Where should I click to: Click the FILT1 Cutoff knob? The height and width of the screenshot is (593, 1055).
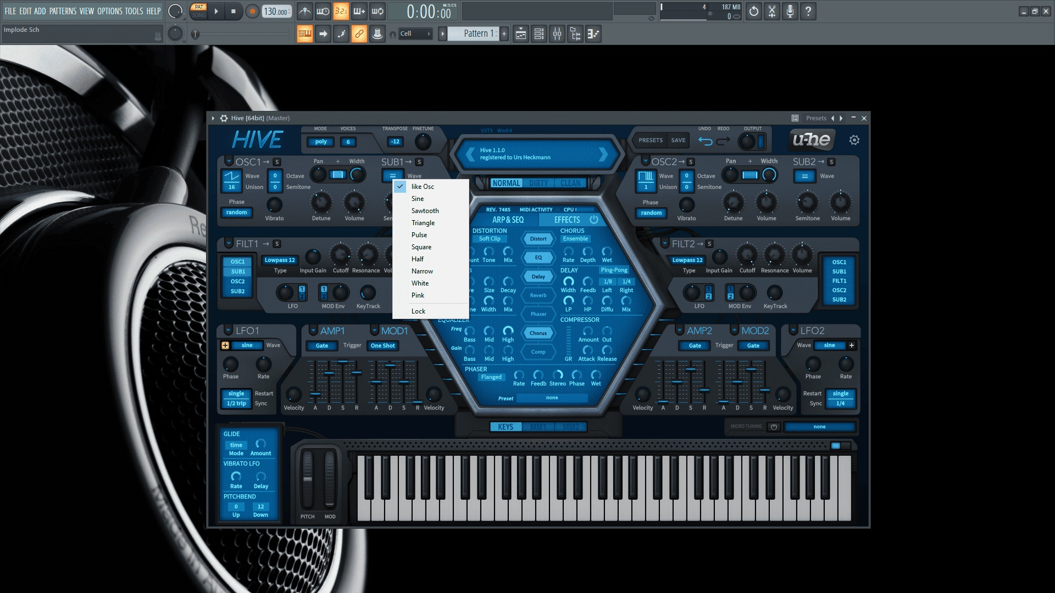[341, 255]
